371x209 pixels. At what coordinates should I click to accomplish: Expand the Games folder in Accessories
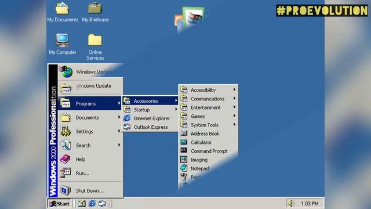click(x=208, y=116)
